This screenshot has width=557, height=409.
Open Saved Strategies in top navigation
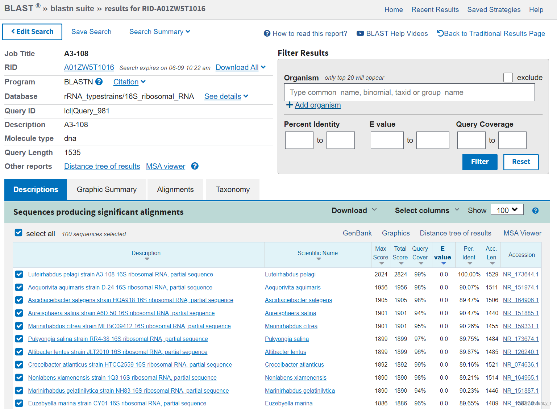pos(494,10)
